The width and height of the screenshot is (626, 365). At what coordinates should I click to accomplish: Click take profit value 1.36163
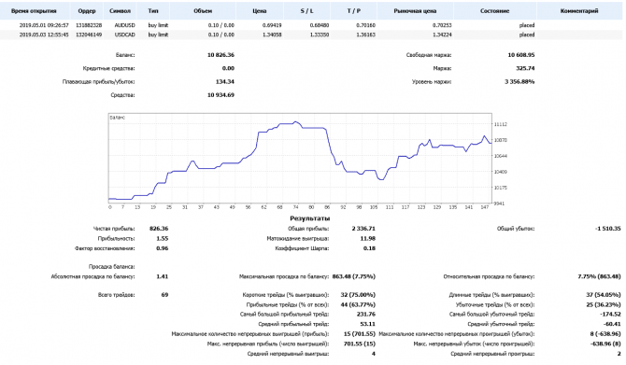pos(366,35)
